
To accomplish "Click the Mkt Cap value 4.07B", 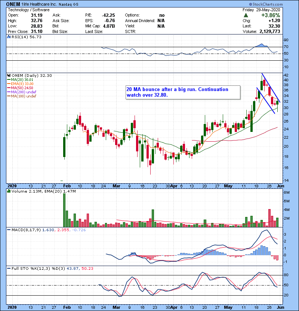I will click(109, 26).
